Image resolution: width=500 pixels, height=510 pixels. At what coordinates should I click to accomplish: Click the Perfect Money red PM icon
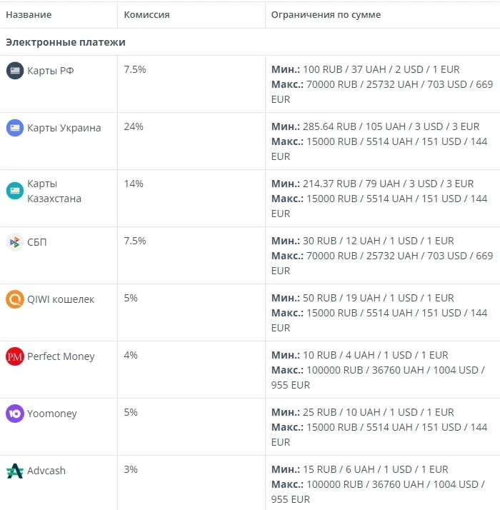click(15, 356)
